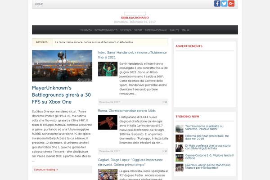Viewport: 270px width, 180px height.
Task: Click the TRENDING NOW heading
Action: (187, 117)
